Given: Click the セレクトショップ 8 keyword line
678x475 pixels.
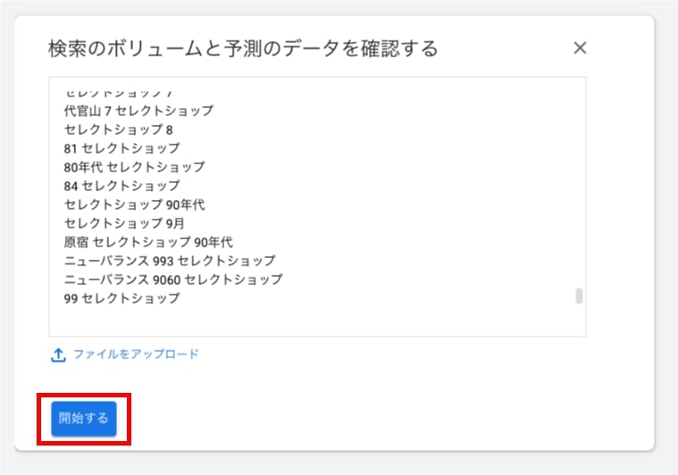Looking at the screenshot, I should coord(119,129).
